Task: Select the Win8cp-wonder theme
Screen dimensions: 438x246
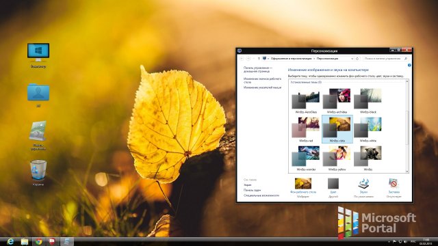Action: pos(306,158)
